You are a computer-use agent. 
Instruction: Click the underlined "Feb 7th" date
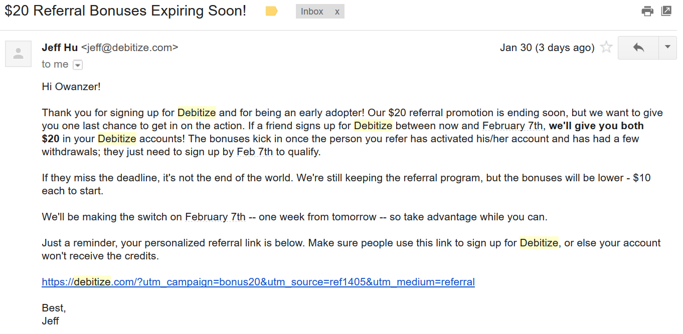coord(254,152)
